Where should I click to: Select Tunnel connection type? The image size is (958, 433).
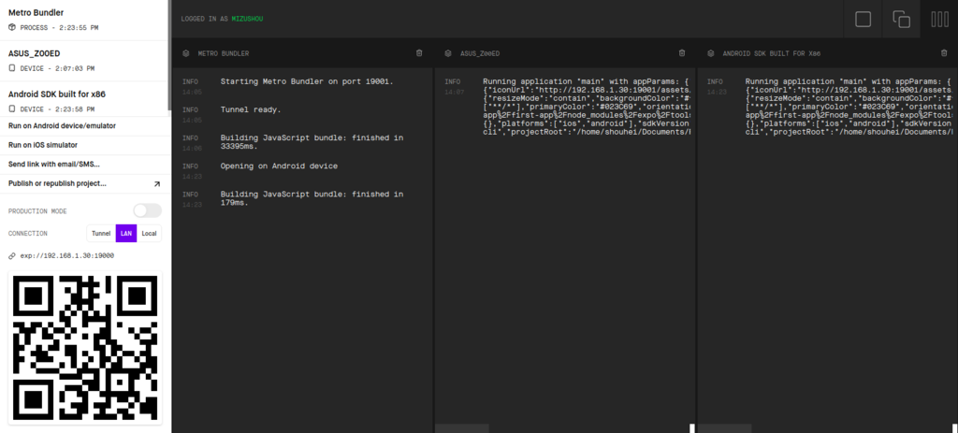101,233
